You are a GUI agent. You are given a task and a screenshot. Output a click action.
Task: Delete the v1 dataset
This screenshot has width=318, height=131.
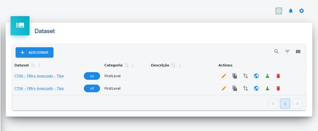(278, 76)
